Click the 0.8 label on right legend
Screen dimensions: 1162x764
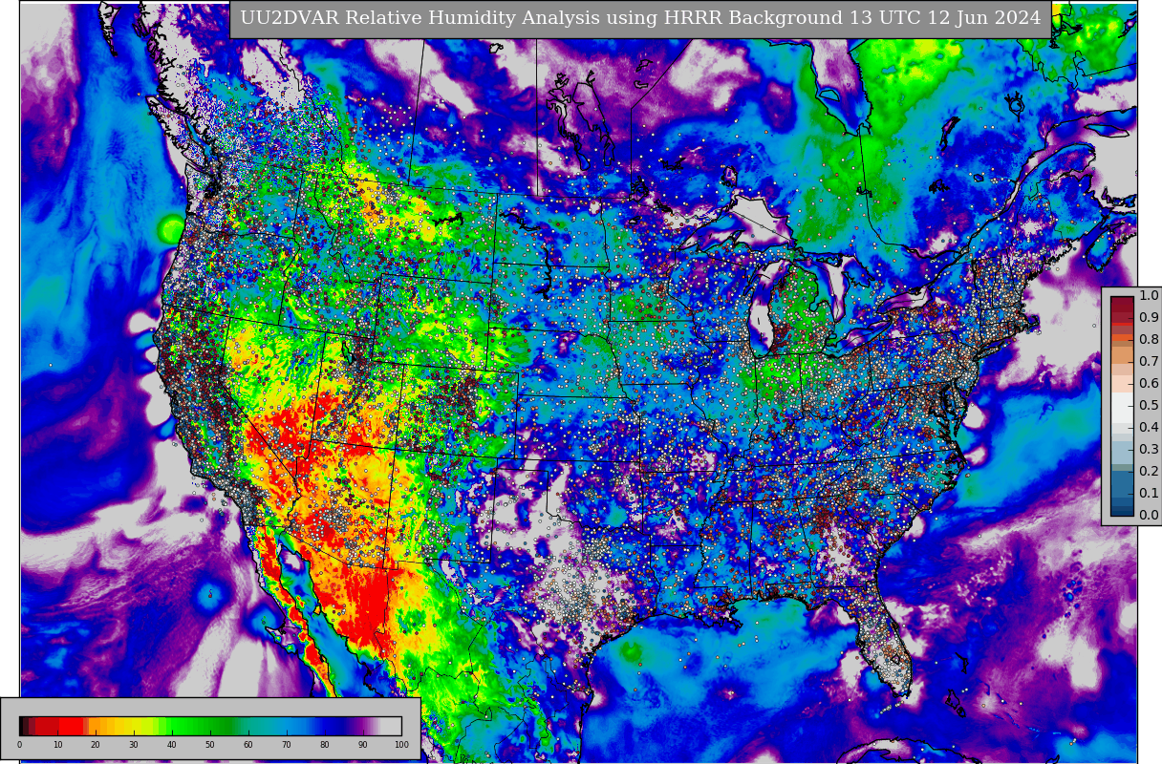(1149, 340)
